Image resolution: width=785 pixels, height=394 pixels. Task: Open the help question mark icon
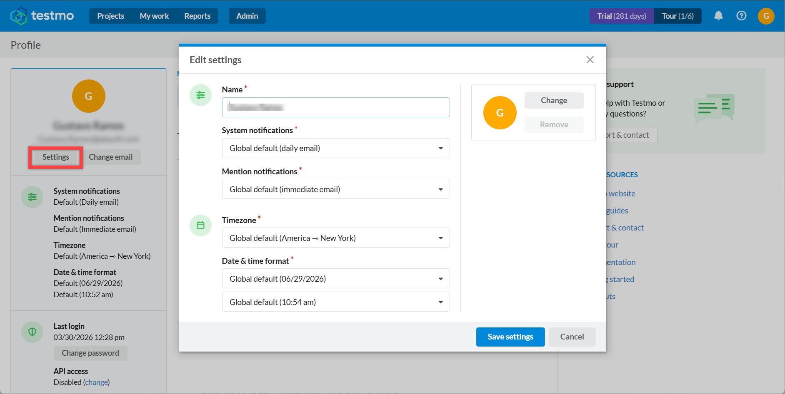pyautogui.click(x=741, y=16)
